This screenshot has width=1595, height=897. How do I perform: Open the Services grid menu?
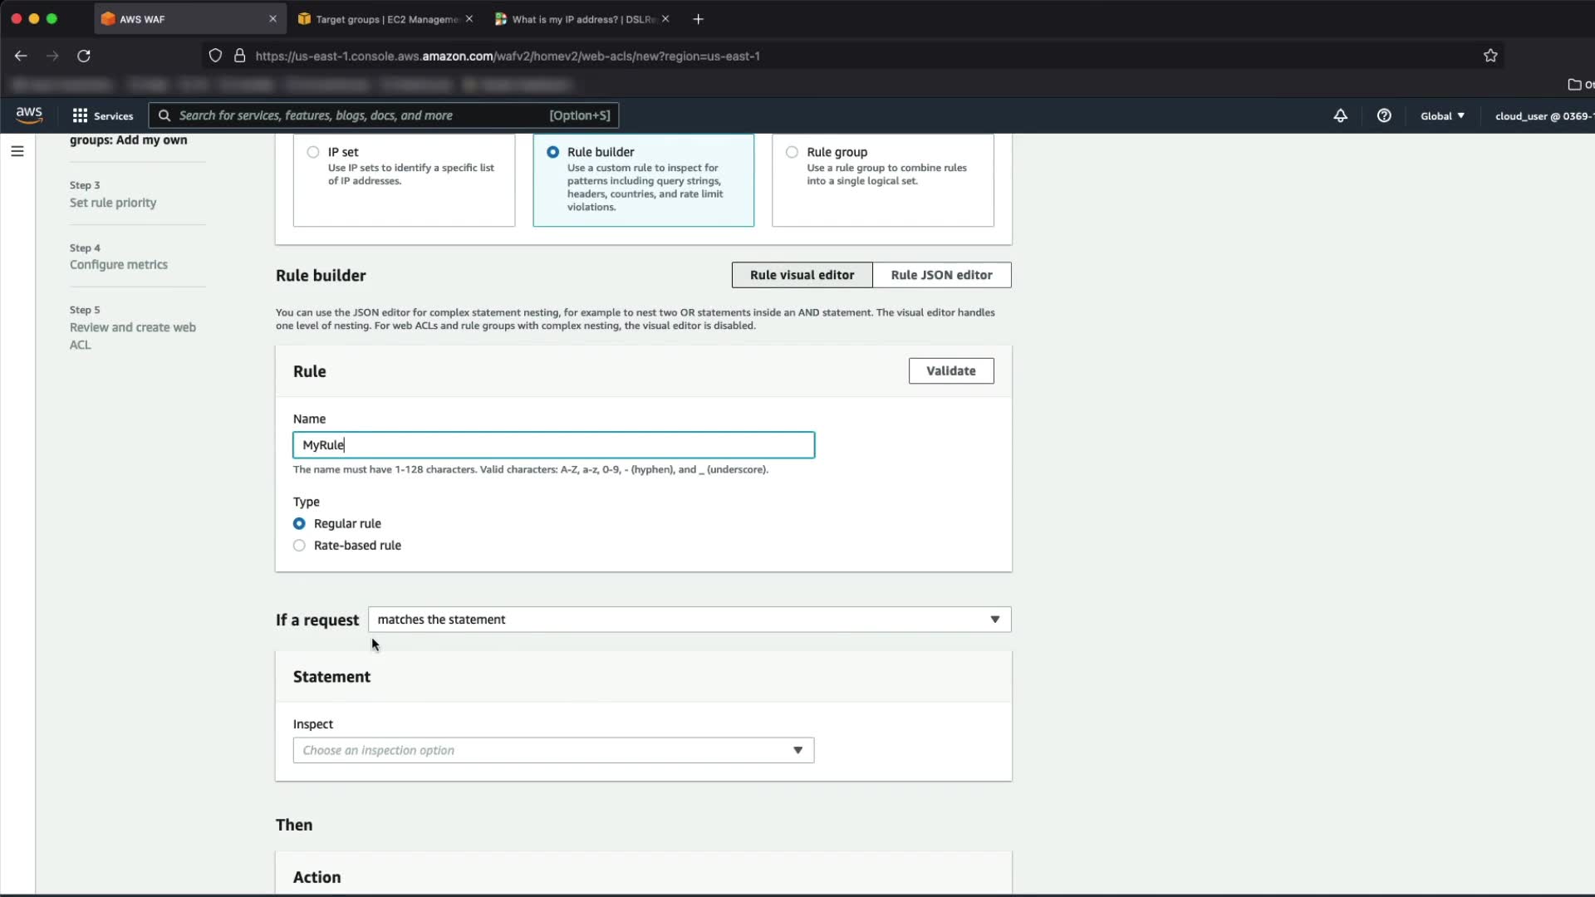click(102, 115)
